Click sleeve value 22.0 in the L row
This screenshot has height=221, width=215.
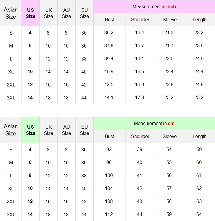click(x=169, y=58)
